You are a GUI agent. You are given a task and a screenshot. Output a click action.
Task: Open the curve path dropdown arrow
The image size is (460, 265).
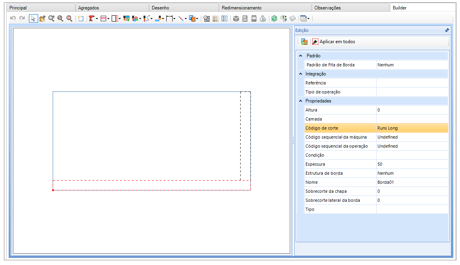(152, 19)
